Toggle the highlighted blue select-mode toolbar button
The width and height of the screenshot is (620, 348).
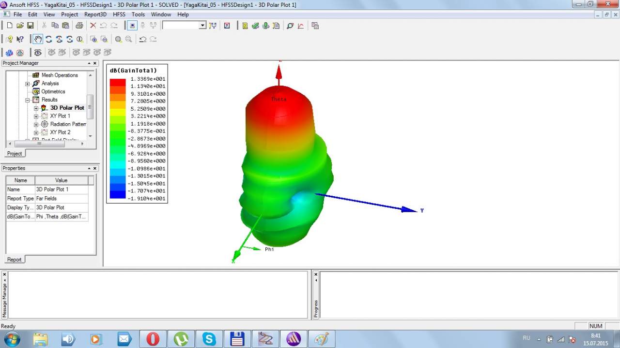pos(133,26)
